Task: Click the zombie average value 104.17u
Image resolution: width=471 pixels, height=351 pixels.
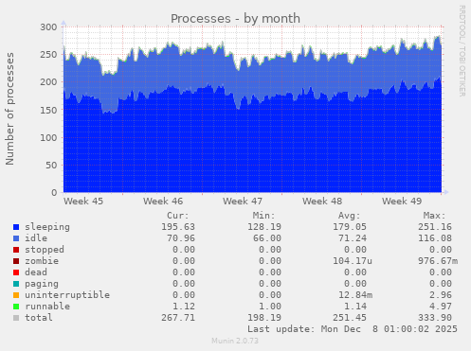Action: point(353,261)
